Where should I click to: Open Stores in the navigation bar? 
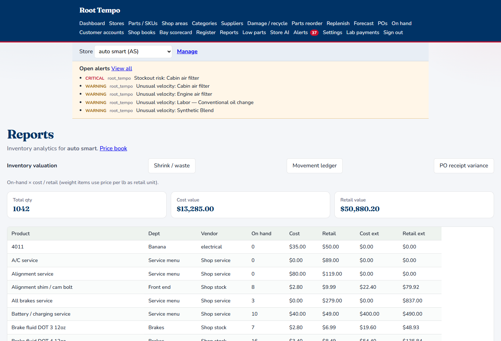[117, 23]
